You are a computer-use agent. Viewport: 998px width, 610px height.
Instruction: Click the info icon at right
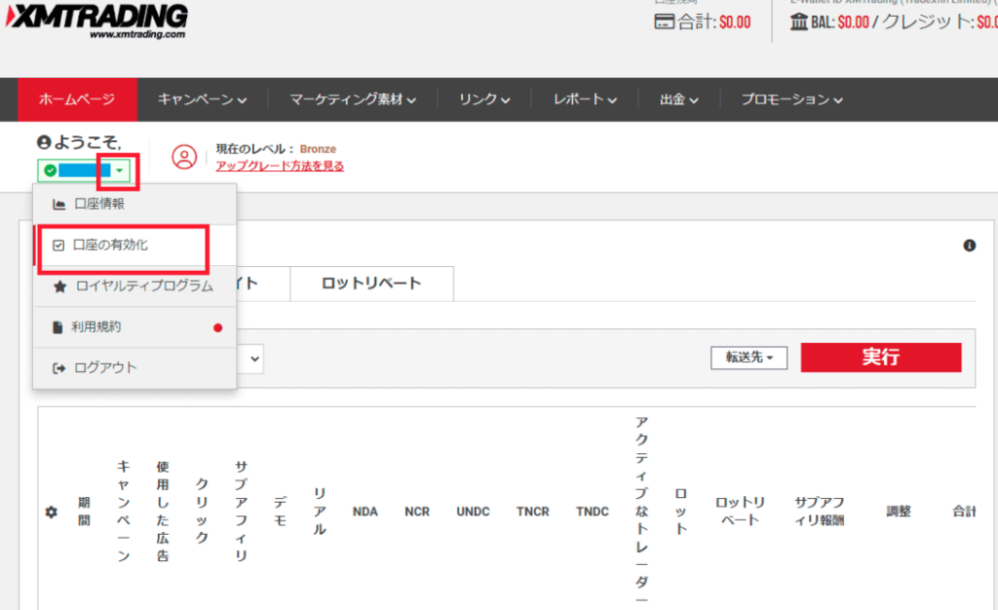pyautogui.click(x=969, y=246)
